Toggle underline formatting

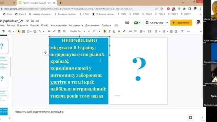(x=114, y=32)
